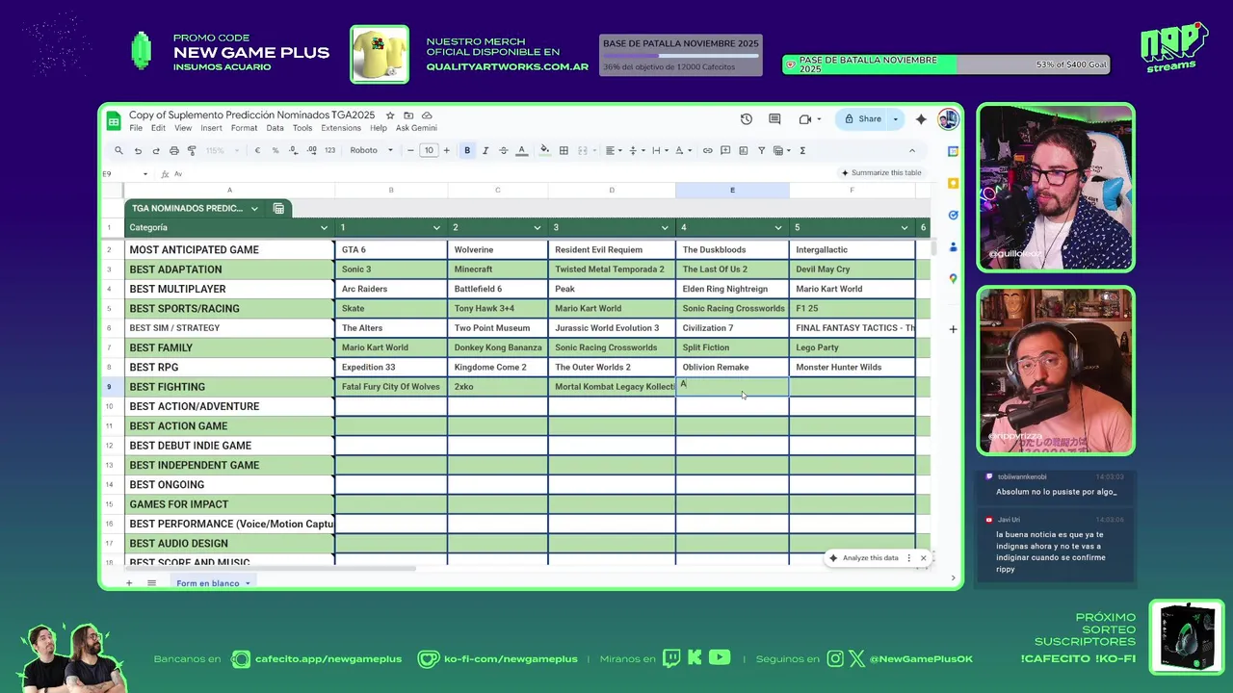Screen dimensions: 1233x693
Task: Click the font size field
Action: [429, 150]
